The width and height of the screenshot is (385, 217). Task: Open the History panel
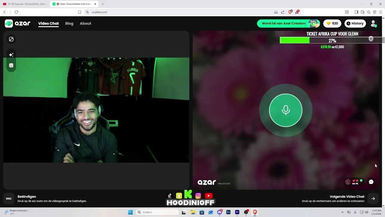[x=355, y=24]
